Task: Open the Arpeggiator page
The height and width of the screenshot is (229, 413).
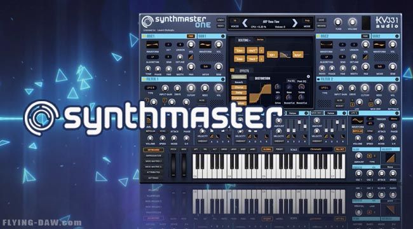Action: pyautogui.click(x=154, y=155)
